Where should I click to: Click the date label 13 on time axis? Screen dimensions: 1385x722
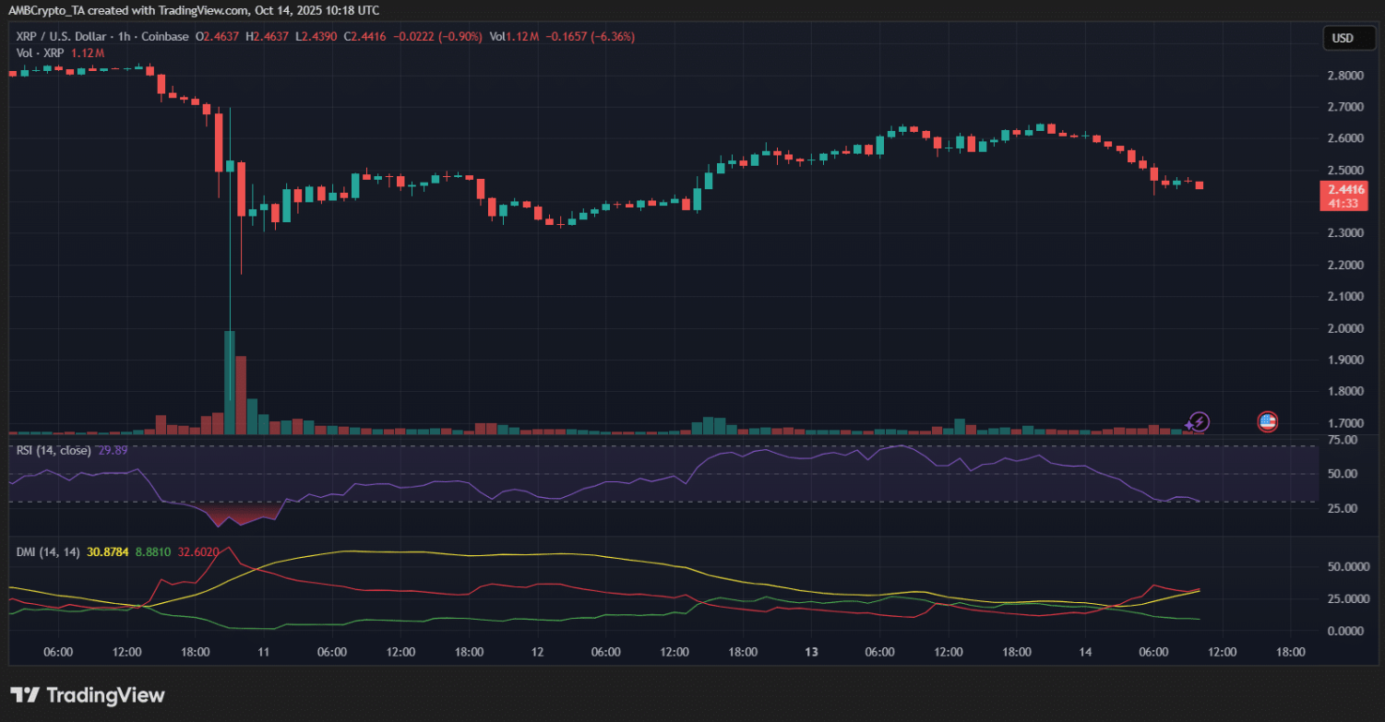coord(812,652)
